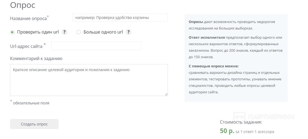Viewport: 308px width, 139px height.
Task: Click the question mark next to "Больше одного url"
Action: (129, 32)
